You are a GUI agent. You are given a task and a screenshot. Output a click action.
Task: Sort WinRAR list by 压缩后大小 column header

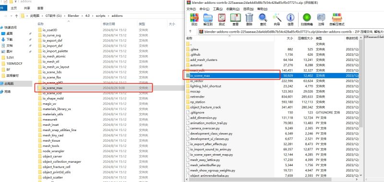click(x=305, y=38)
